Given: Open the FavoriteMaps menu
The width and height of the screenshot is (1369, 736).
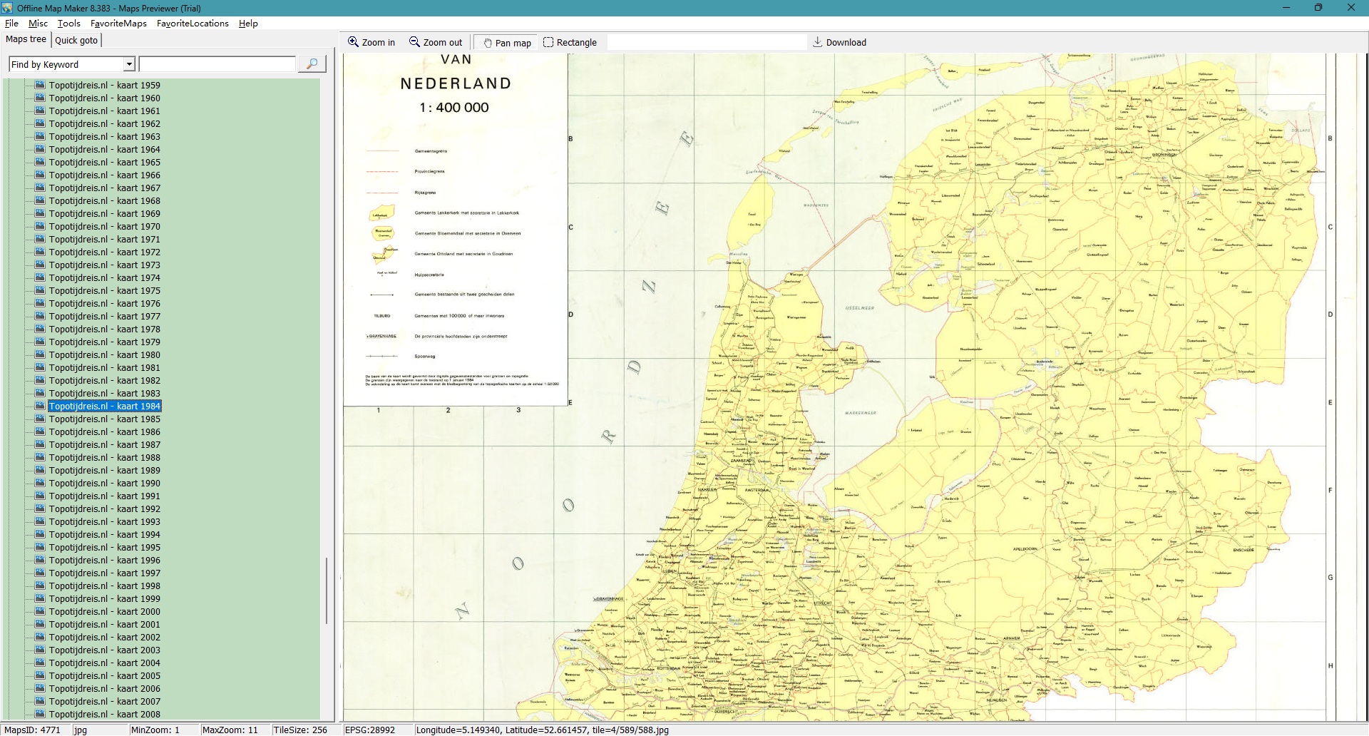Looking at the screenshot, I should click(118, 24).
